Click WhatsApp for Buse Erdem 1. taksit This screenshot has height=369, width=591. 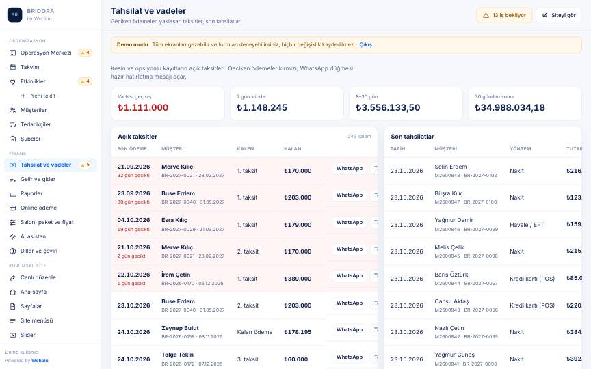350,195
